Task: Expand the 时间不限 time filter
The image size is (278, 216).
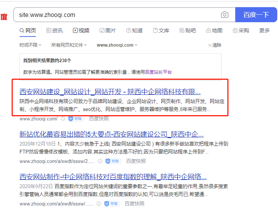Action: pyautogui.click(x=30, y=45)
